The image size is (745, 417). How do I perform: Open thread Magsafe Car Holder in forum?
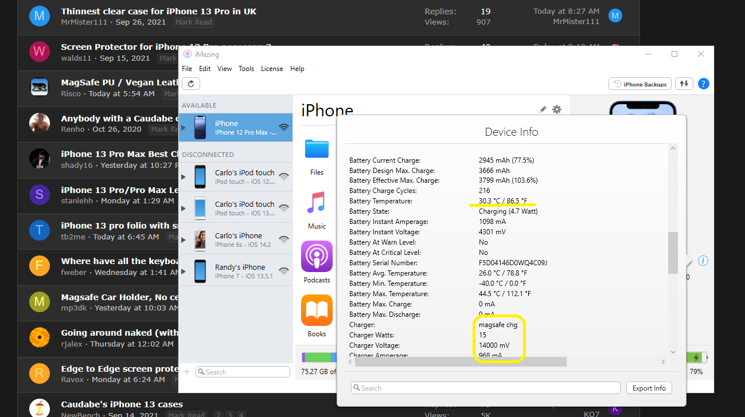coord(119,297)
